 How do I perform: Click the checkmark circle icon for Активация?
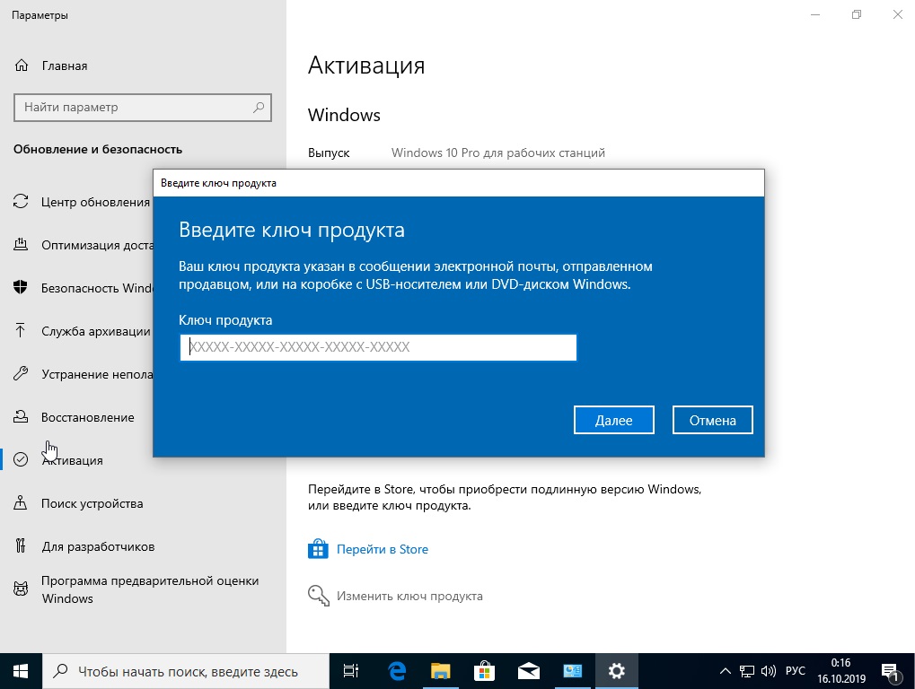[21, 460]
